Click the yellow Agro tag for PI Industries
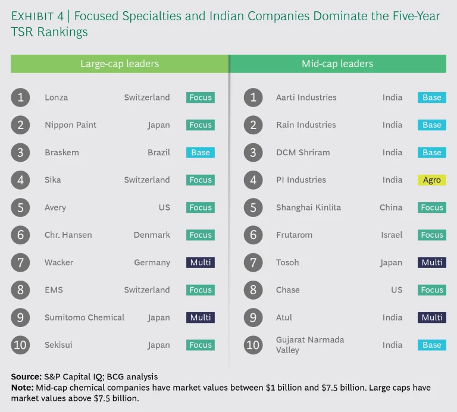 432,180
